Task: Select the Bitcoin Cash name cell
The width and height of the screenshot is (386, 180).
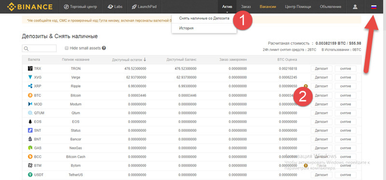Action: [75, 157]
